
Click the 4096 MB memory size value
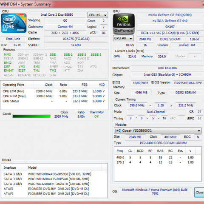141,93
